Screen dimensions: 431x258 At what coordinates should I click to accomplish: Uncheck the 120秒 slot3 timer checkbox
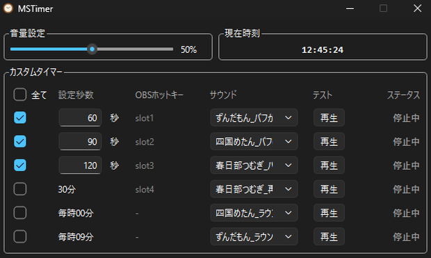(x=19, y=165)
